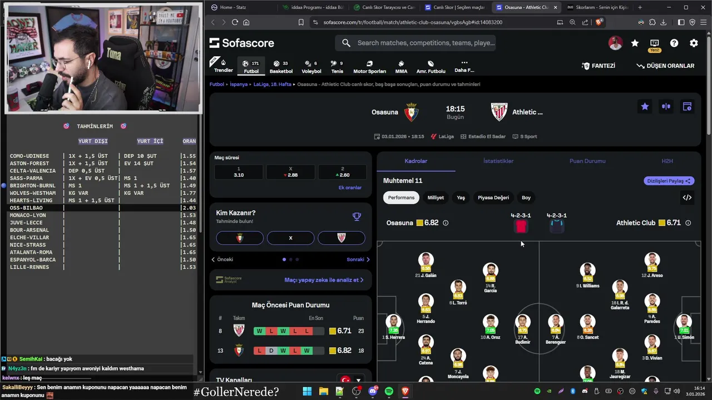Open the DÜŞEN ORANLAR link
The image size is (712, 400).
pos(665,66)
